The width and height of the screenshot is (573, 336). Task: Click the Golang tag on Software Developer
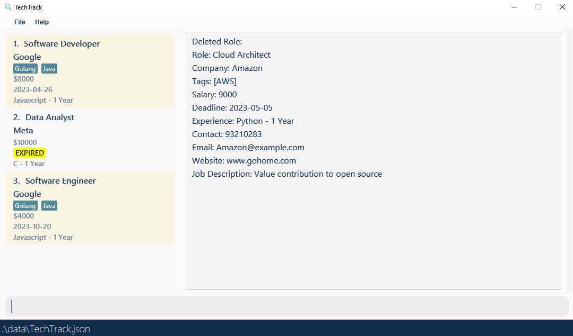(x=25, y=68)
